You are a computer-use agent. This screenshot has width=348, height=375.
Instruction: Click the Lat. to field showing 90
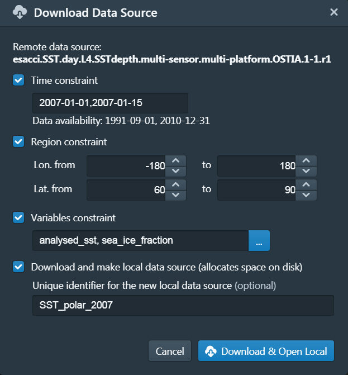click(256, 190)
